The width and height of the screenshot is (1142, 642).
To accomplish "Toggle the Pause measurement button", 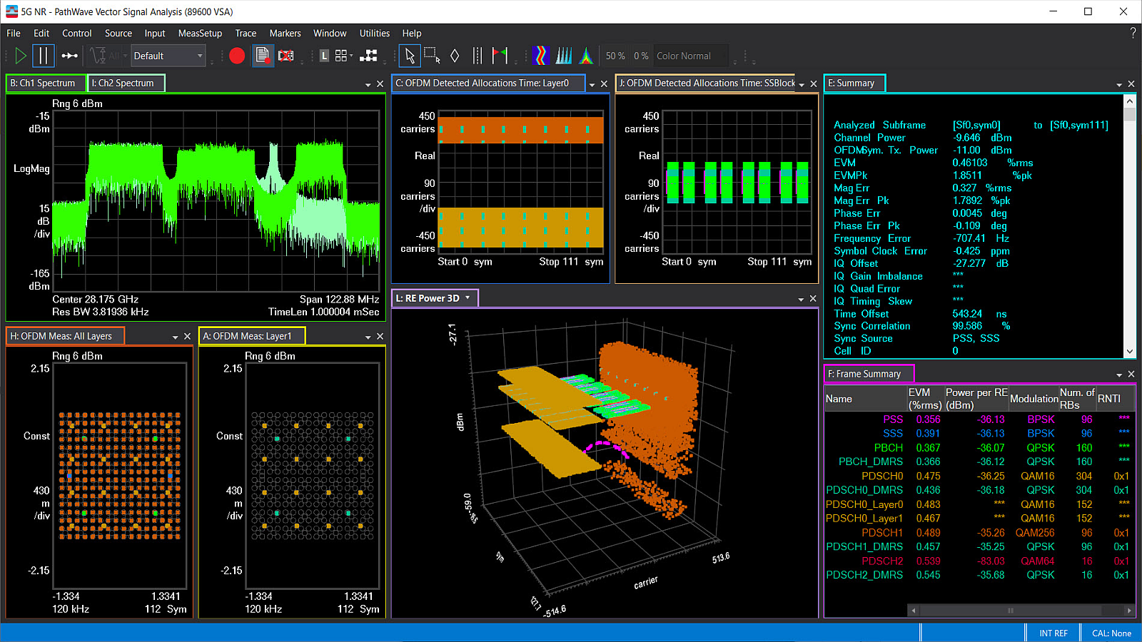I will (x=43, y=56).
